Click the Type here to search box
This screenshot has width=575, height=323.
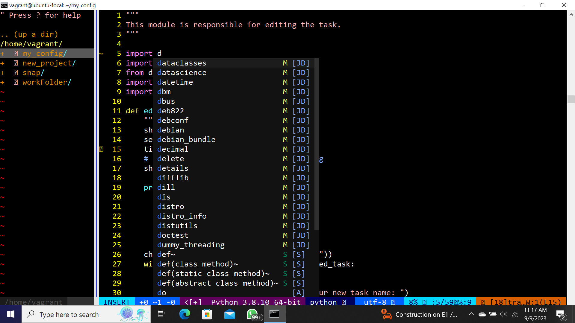click(x=69, y=315)
